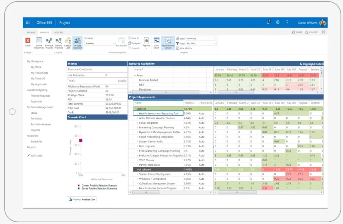Click Force in/out column header

coord(205,103)
